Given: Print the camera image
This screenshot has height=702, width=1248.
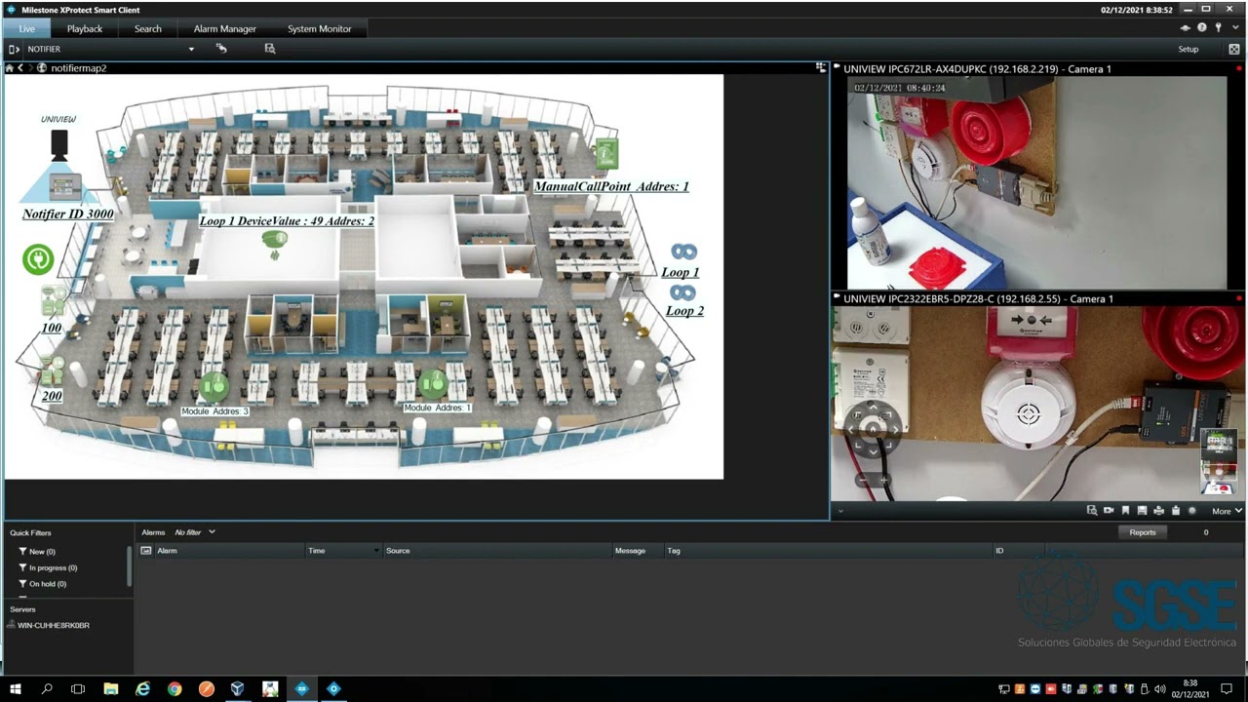Looking at the screenshot, I should pos(1158,511).
